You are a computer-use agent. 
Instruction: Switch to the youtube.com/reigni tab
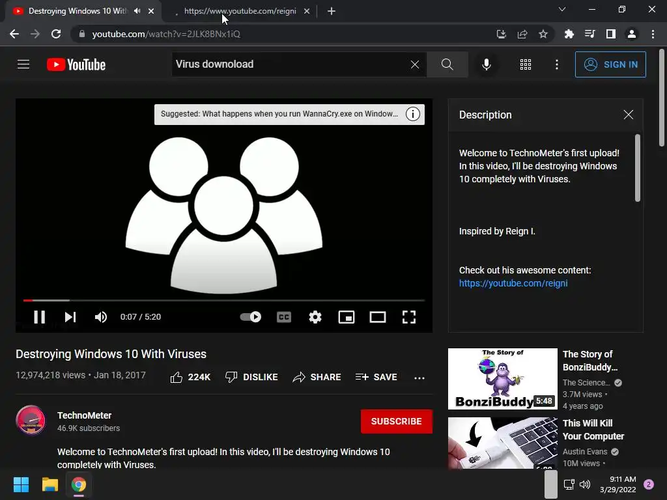240,11
